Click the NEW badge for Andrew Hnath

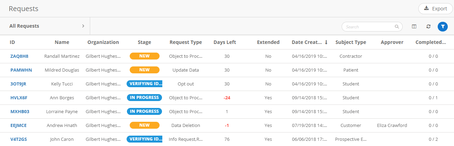point(145,125)
